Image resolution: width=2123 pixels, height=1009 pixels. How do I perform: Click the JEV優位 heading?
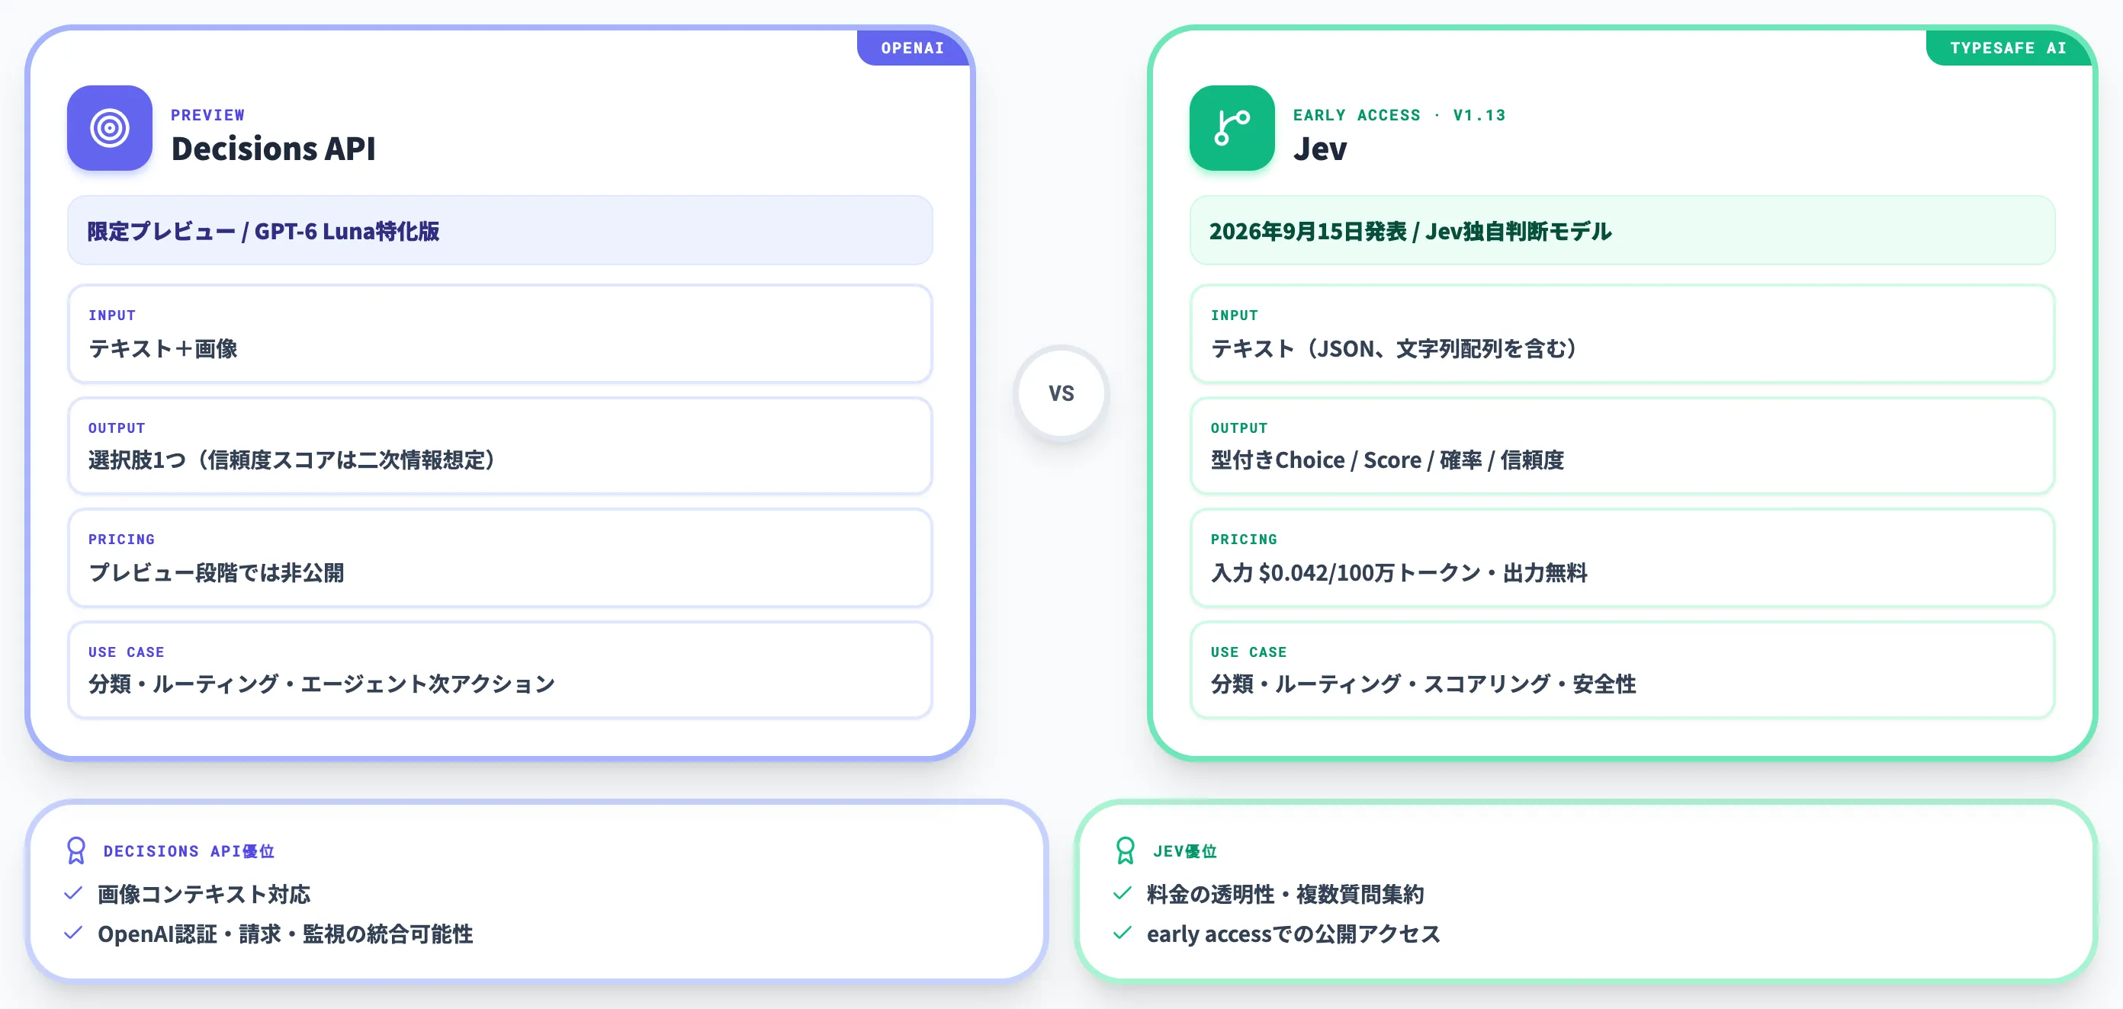coord(1184,850)
